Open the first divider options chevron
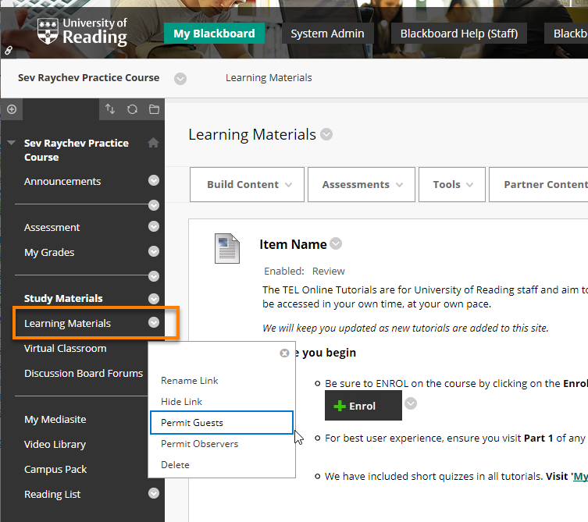 tap(153, 205)
